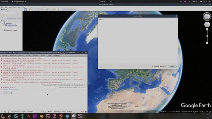Open the Edit menu

(x=6, y=7)
